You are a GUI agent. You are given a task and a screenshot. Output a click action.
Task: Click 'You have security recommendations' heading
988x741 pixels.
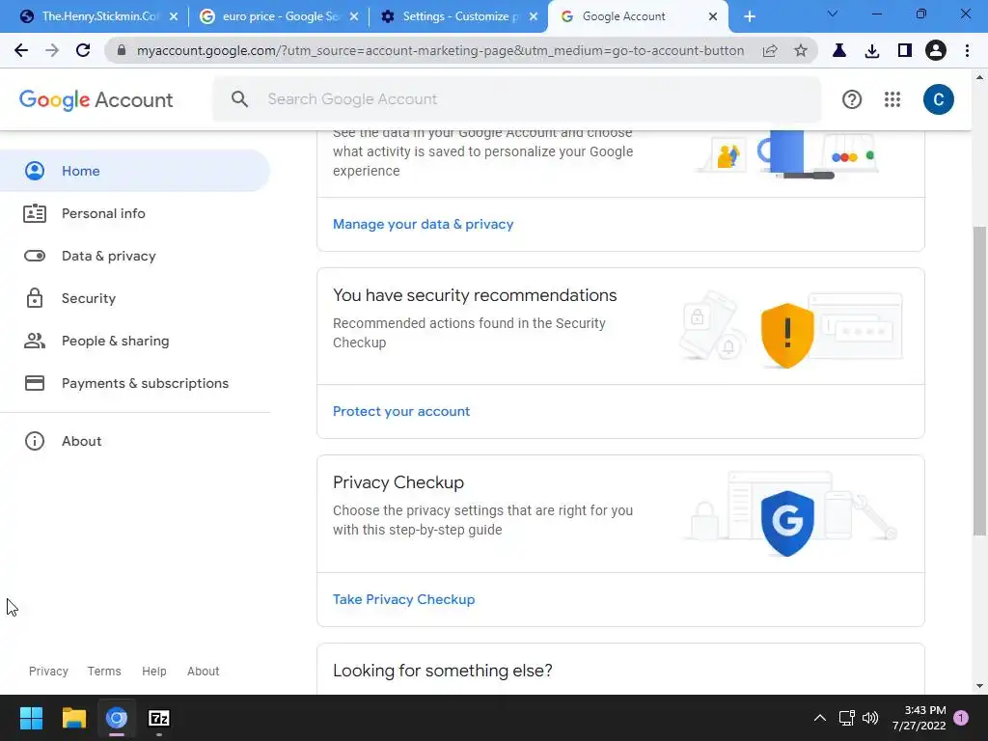coord(475,295)
